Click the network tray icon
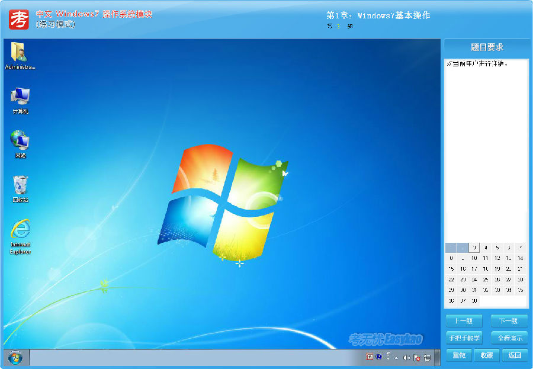533x369 pixels. coord(427,358)
